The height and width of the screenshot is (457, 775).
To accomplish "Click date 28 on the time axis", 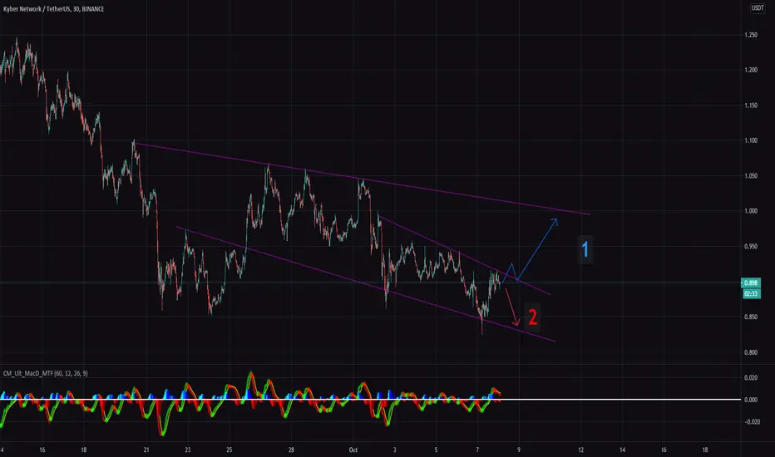I will [x=291, y=450].
